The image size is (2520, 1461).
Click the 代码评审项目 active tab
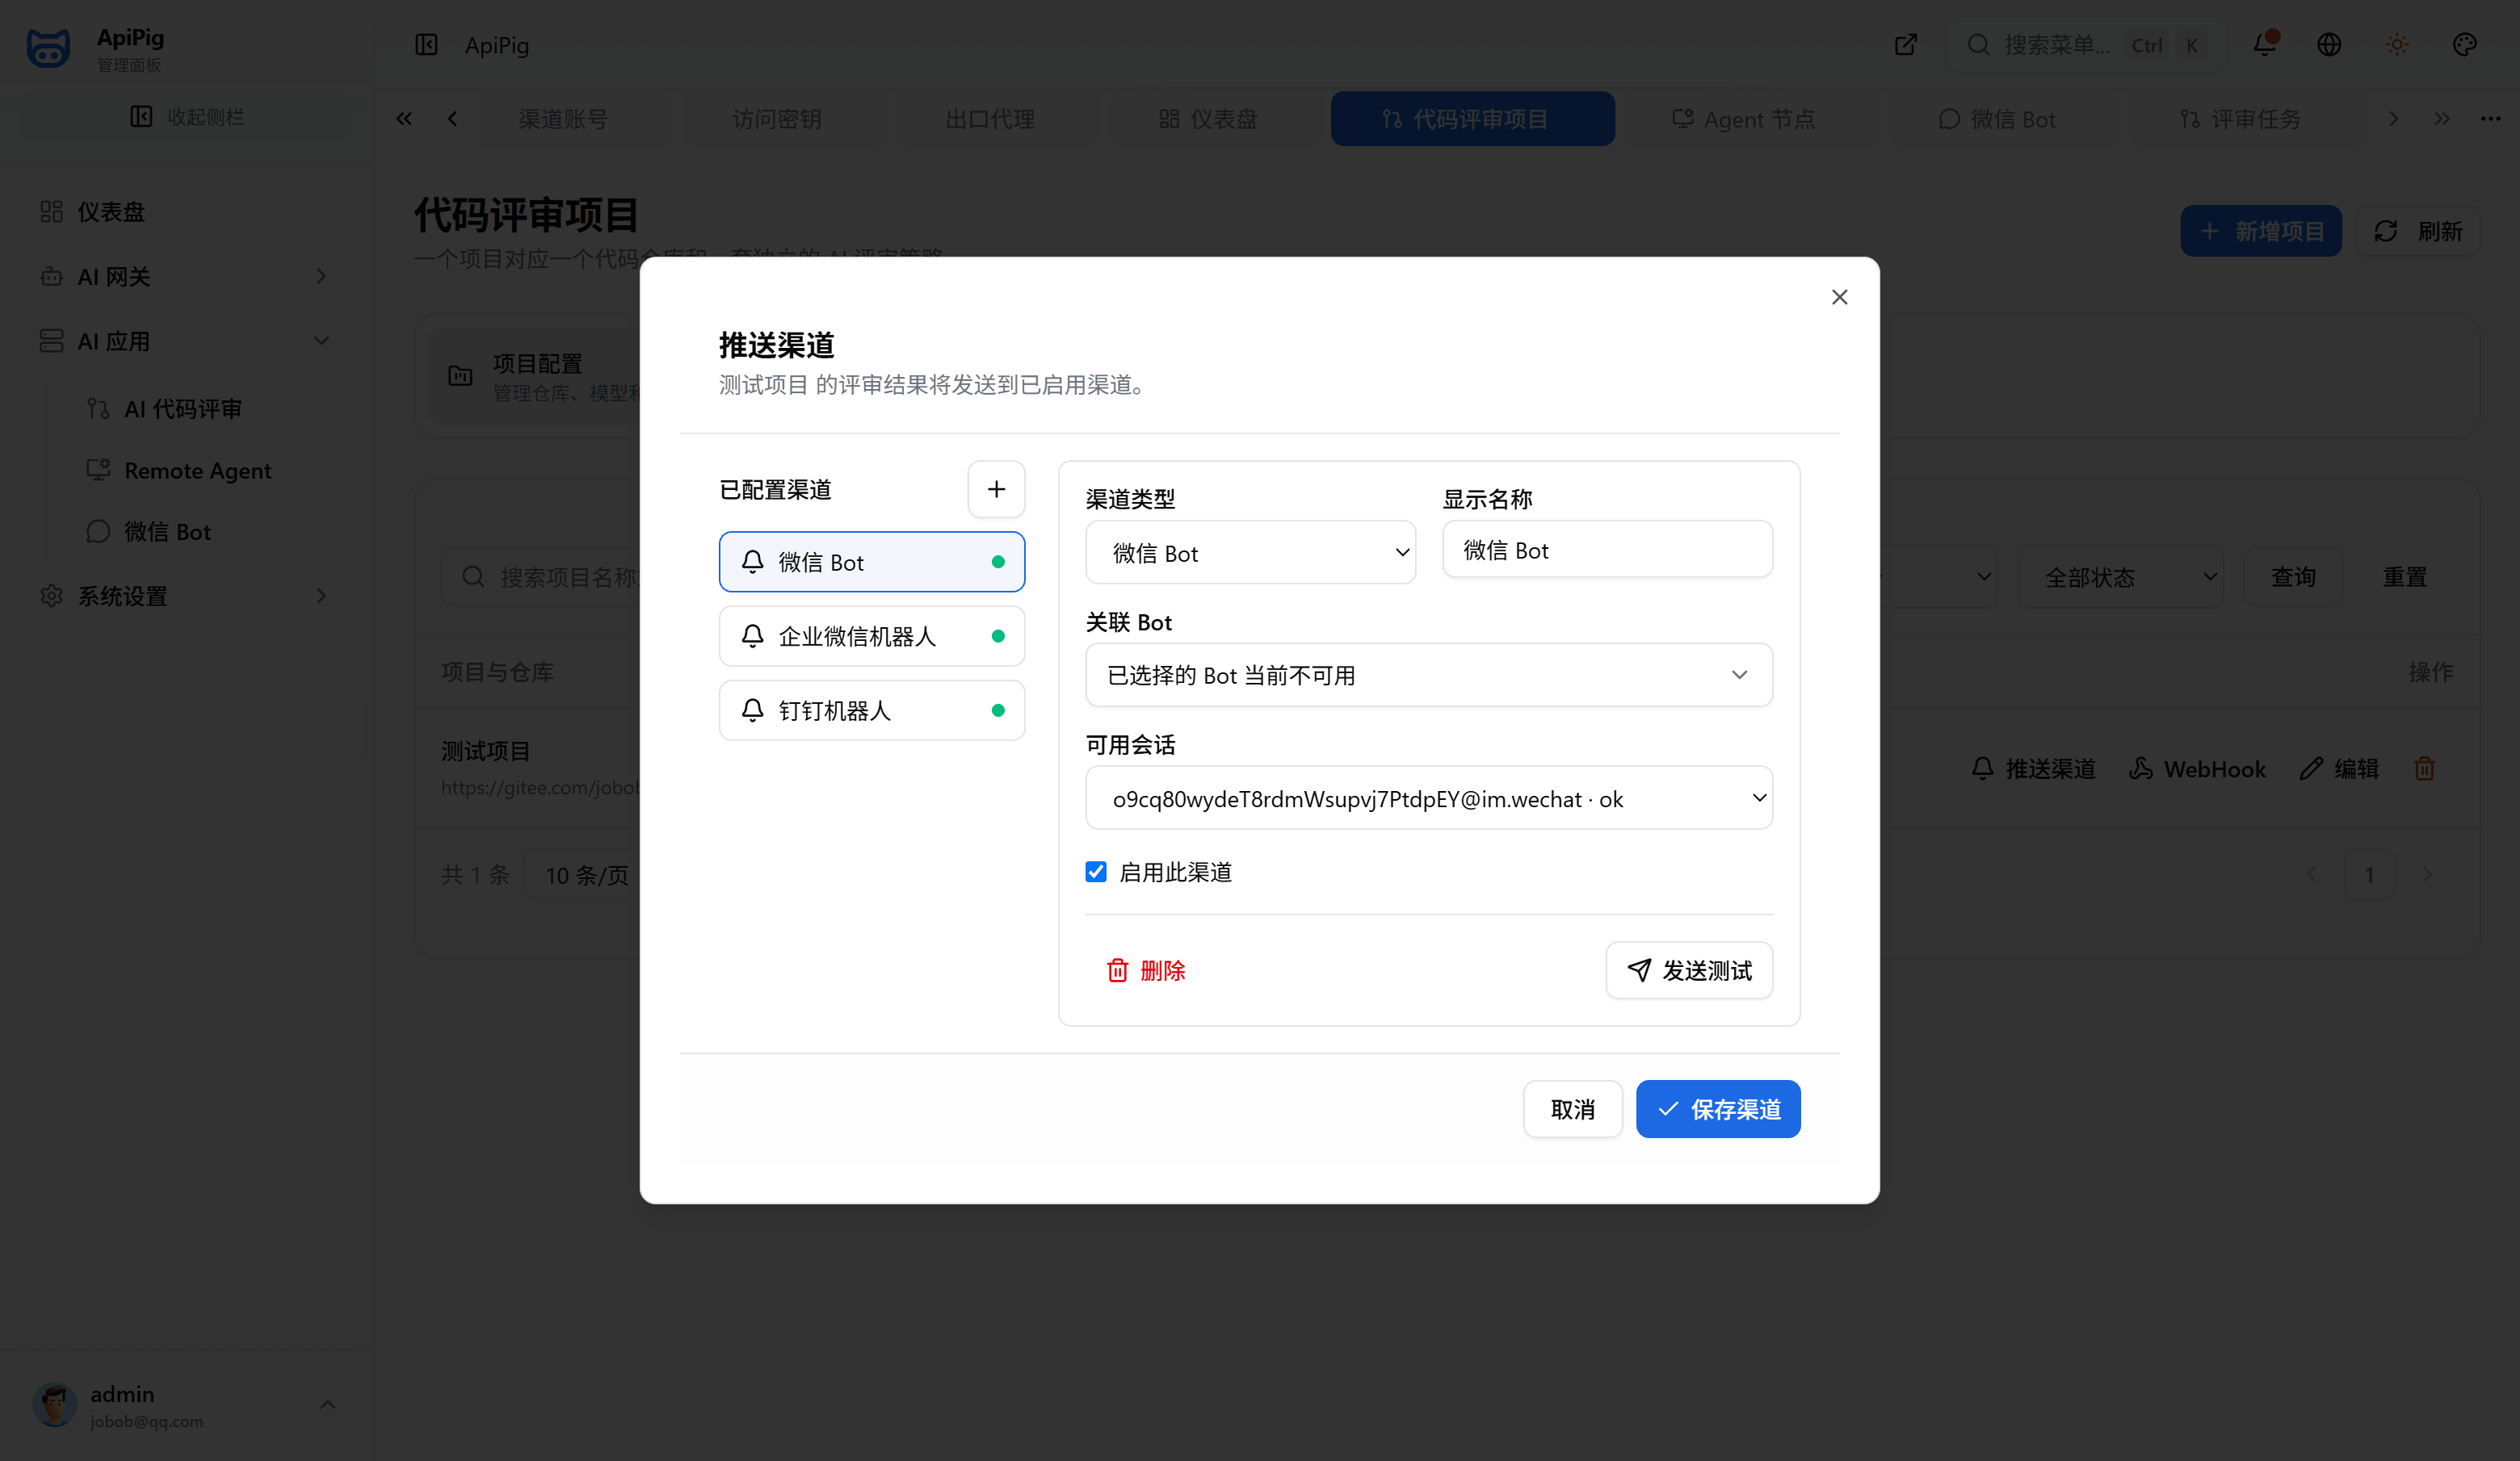click(x=1472, y=119)
